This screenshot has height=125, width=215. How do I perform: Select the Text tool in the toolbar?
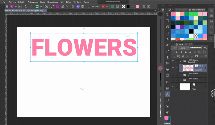(167, 94)
